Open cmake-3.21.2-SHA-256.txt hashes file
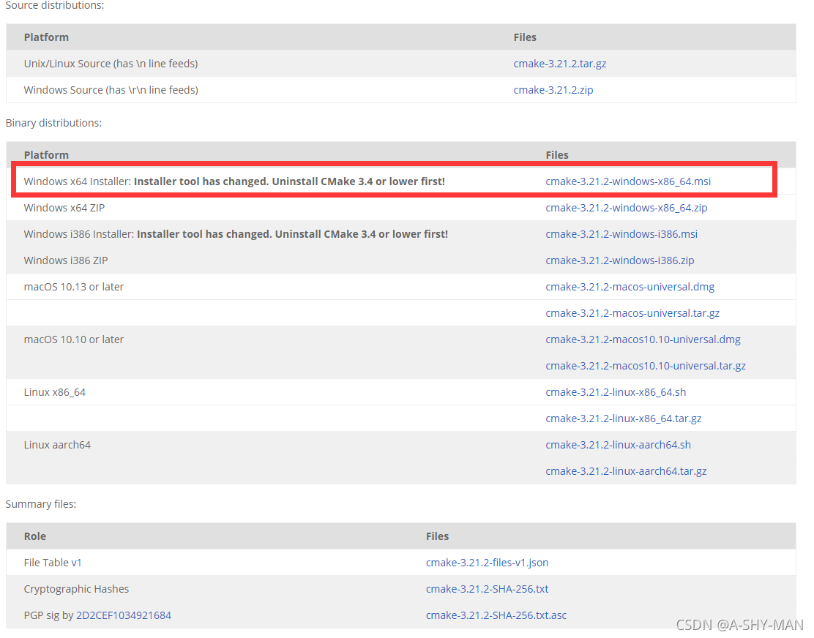The image size is (814, 638). tap(487, 589)
